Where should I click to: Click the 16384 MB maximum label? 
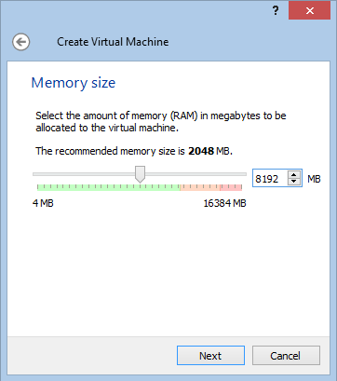(224, 203)
